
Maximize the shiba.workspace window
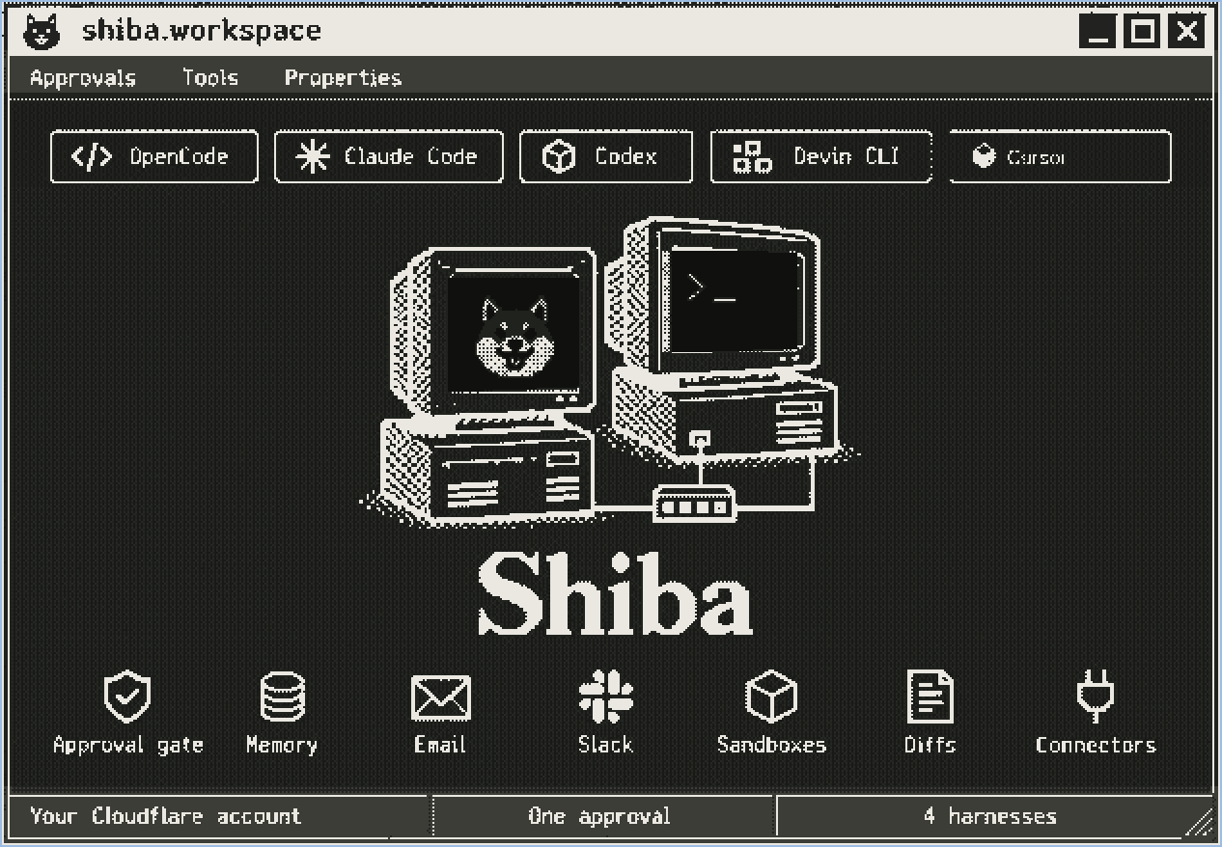tap(1143, 32)
